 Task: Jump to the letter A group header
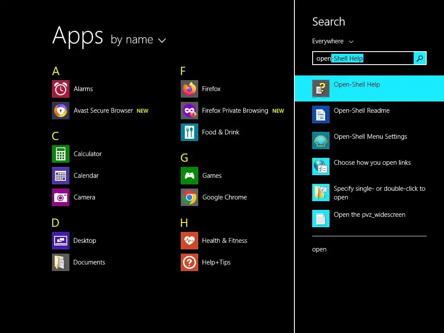click(x=56, y=71)
